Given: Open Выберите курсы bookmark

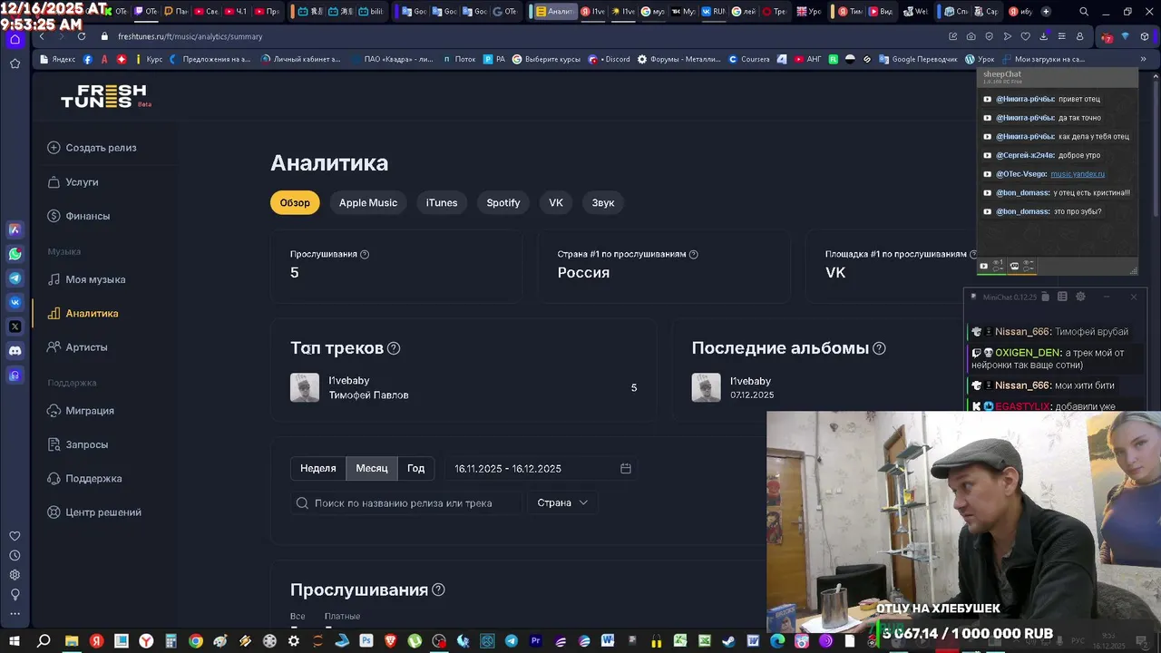Looking at the screenshot, I should 546,59.
